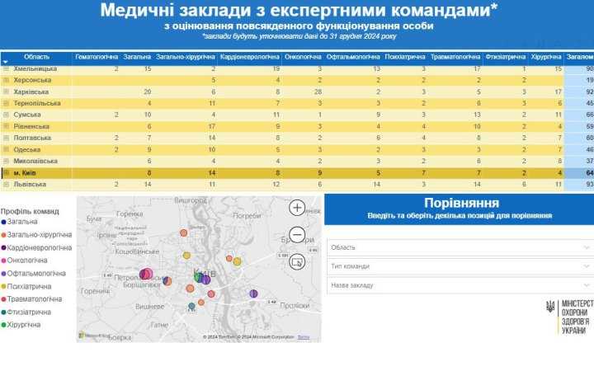Click Херсонська Загально-хірургічна value 5
This screenshot has height=371, width=594.
click(x=214, y=80)
